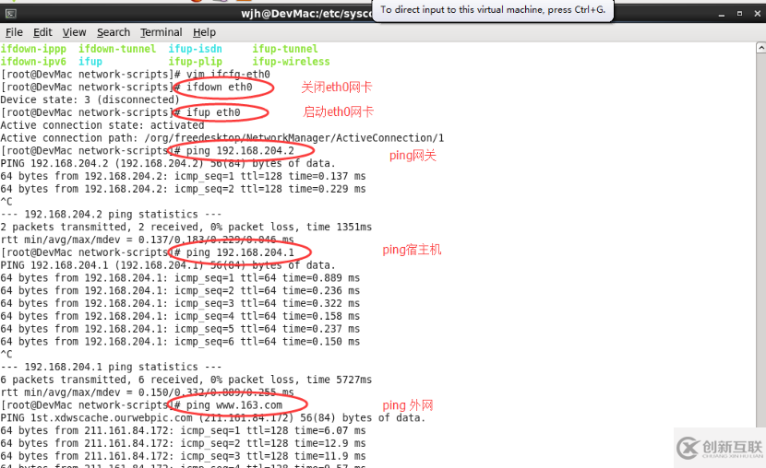Click the 'time=6.07 ms' ping reply line
The height and width of the screenshot is (468, 766).
(184, 430)
